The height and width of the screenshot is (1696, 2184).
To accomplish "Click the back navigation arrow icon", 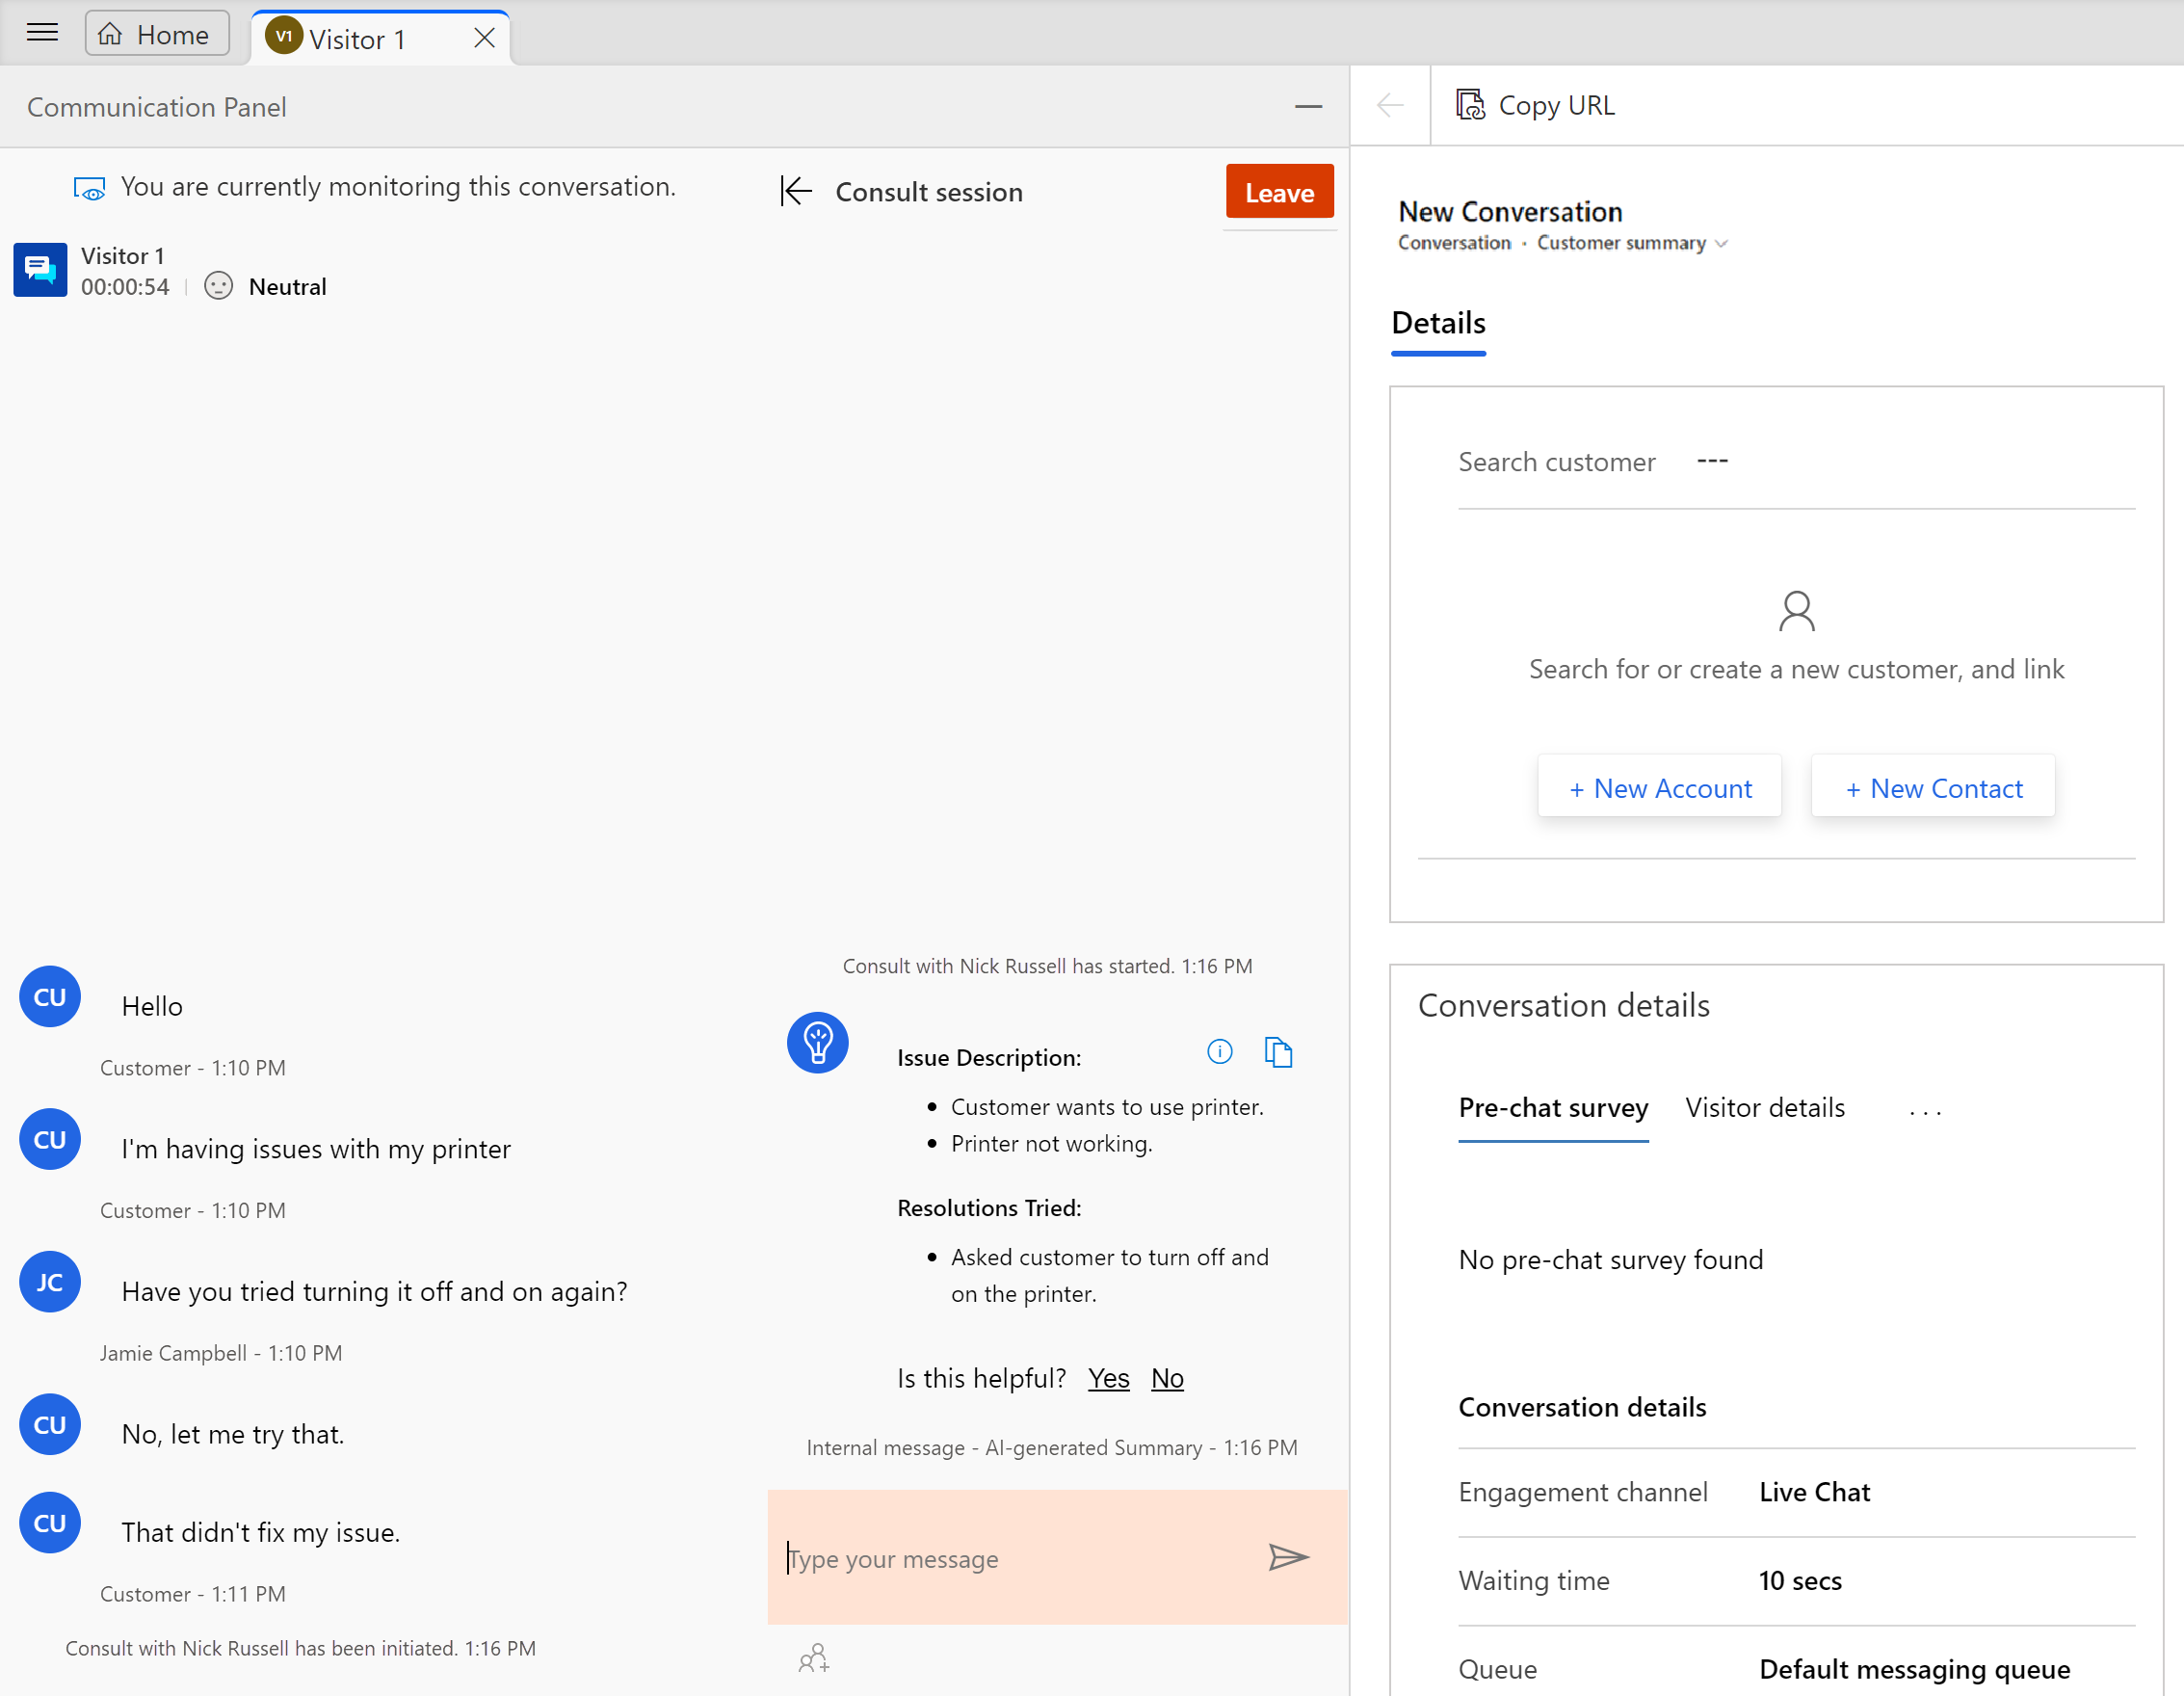I will pyautogui.click(x=1391, y=105).
